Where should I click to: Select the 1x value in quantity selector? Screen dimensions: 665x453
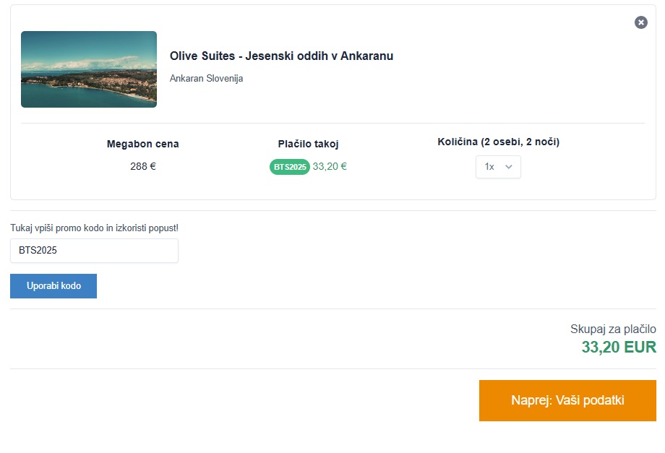(x=489, y=167)
